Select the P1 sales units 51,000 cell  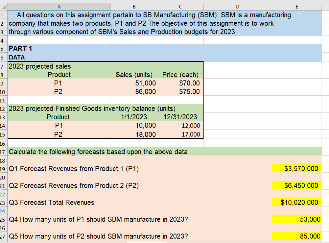coord(134,83)
